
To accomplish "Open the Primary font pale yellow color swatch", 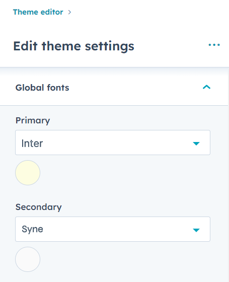I will click(28, 173).
